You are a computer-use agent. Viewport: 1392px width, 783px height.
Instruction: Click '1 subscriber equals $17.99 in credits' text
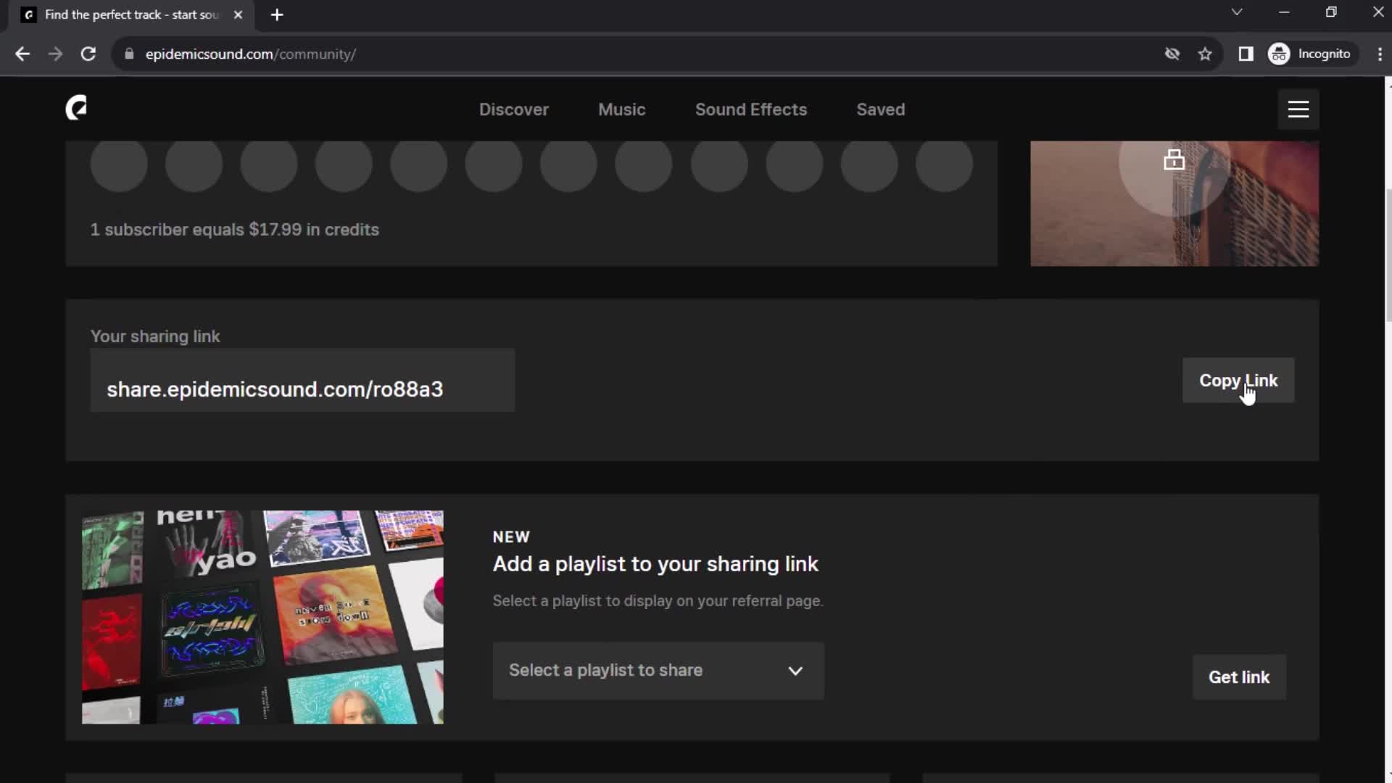234,230
